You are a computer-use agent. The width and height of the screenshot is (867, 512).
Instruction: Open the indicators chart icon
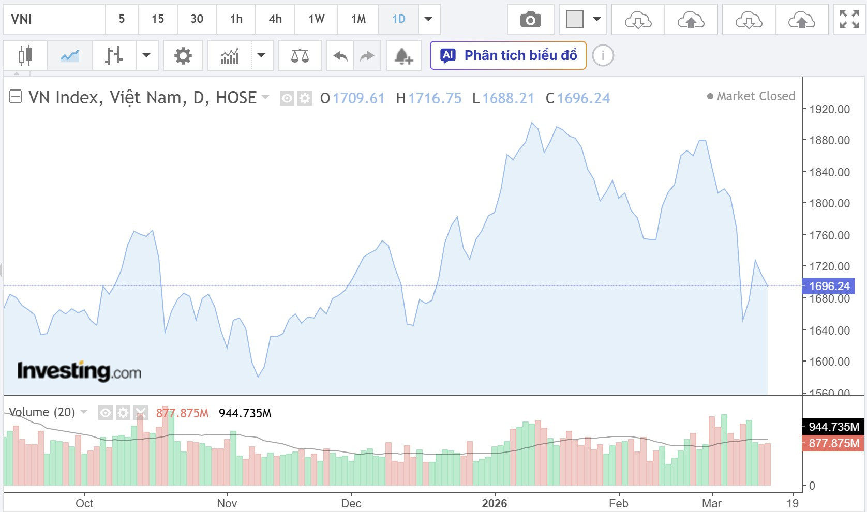pyautogui.click(x=230, y=55)
